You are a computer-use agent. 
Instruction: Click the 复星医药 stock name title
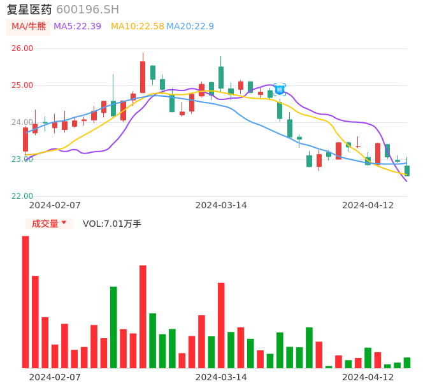point(29,10)
